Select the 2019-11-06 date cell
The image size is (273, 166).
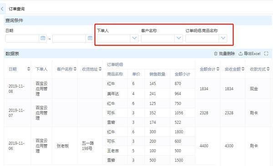(x=16, y=146)
